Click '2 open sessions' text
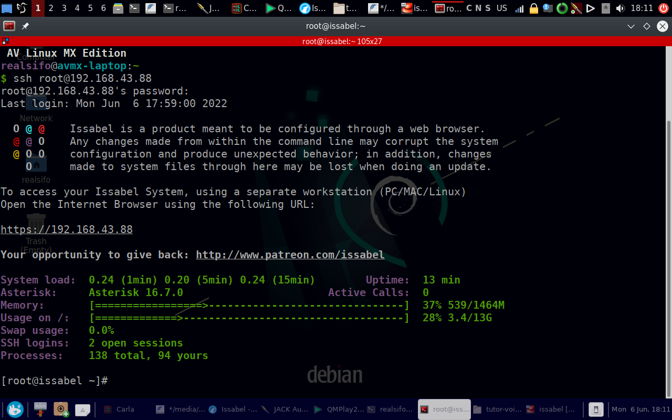 coord(136,343)
